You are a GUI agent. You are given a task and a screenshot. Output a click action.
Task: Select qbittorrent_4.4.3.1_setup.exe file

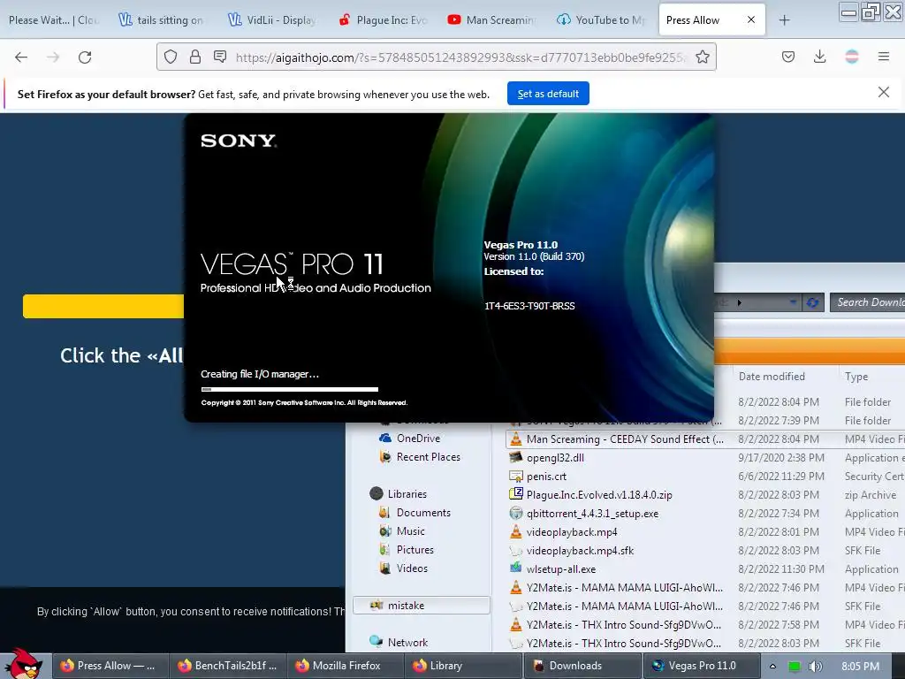[592, 514]
